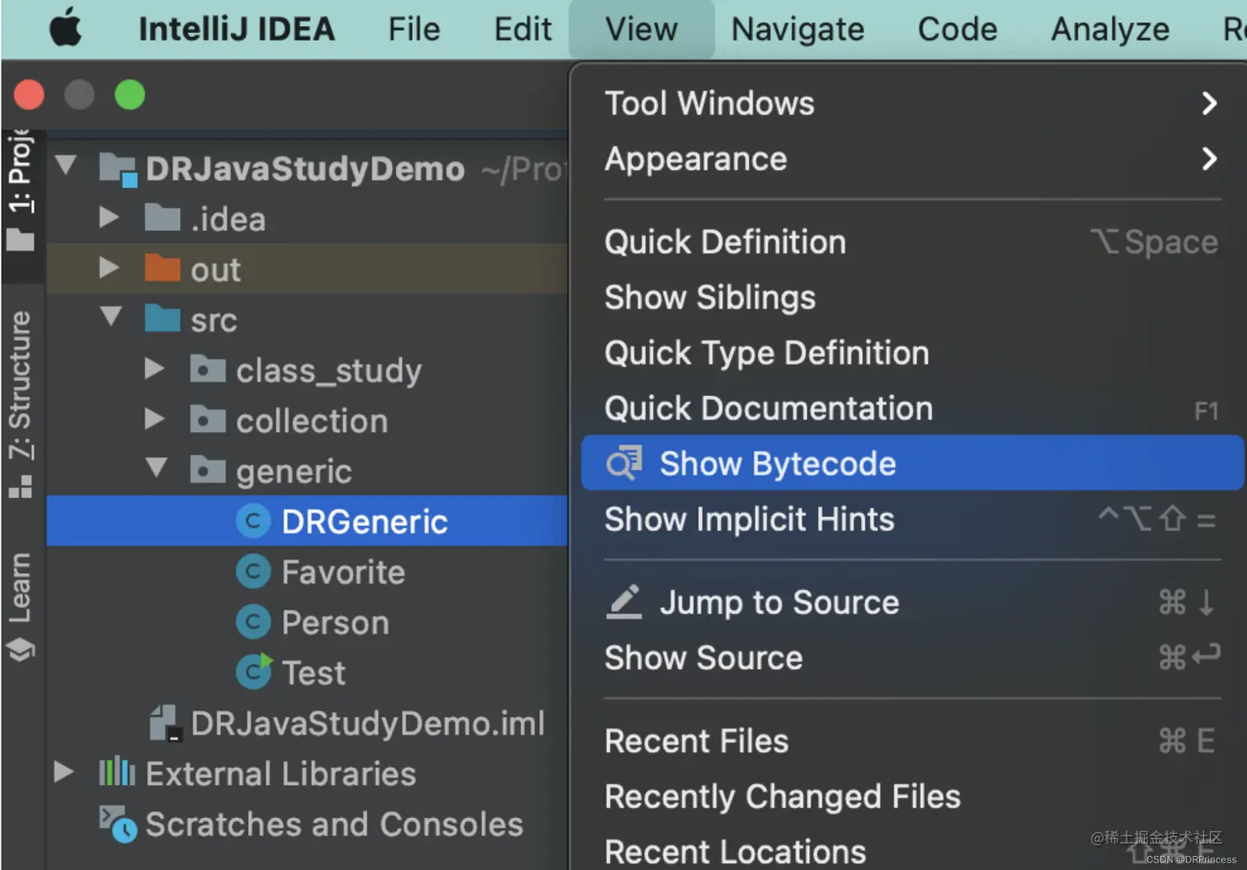Open Recent Files list

912,741
